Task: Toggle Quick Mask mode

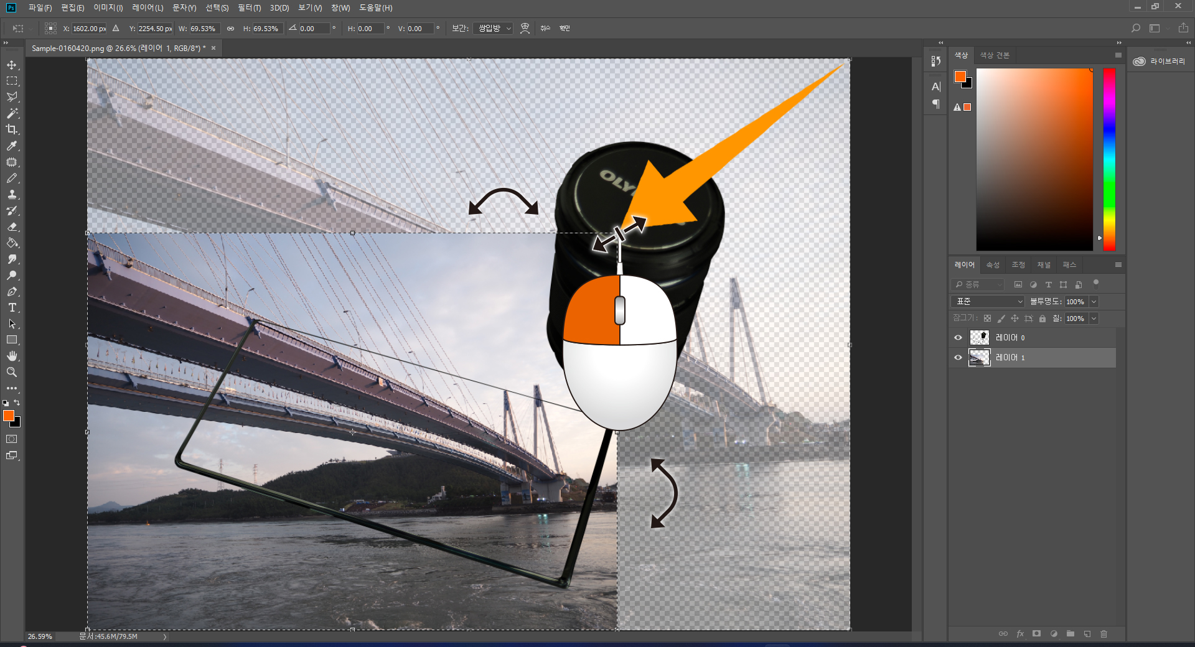Action: (12, 439)
